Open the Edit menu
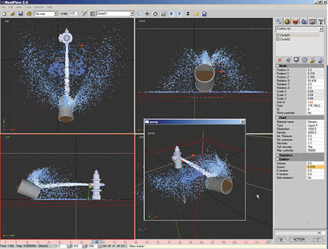 pos(10,7)
